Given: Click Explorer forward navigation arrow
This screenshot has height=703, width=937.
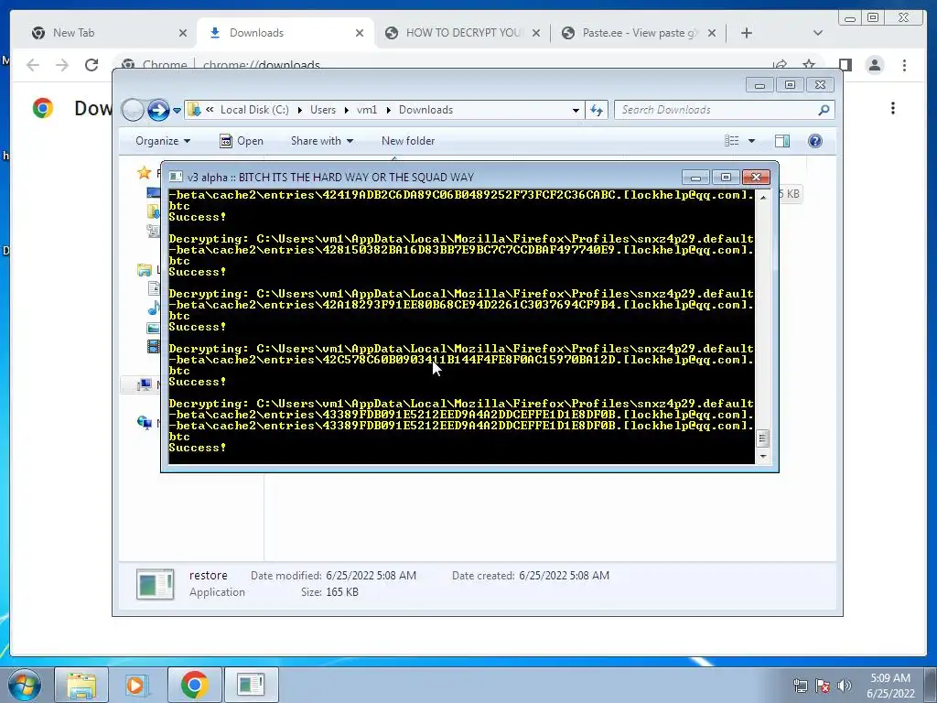Looking at the screenshot, I should coord(158,110).
